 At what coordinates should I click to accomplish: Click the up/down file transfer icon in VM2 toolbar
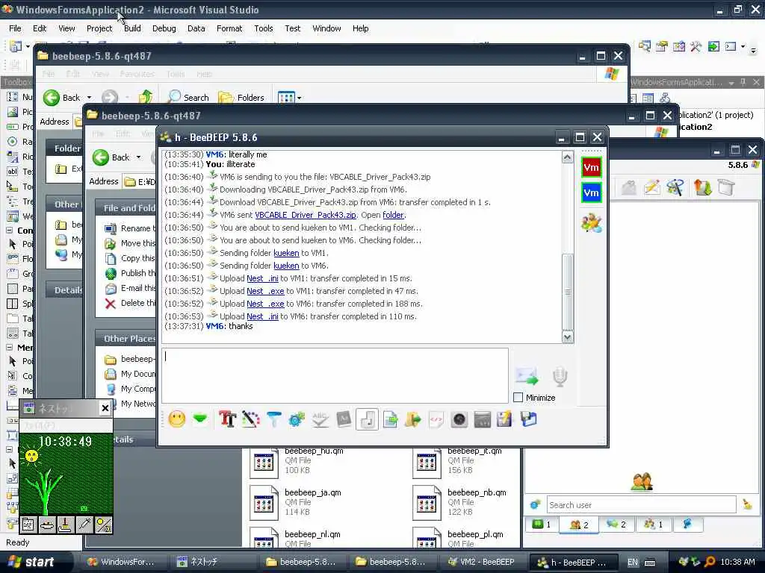[702, 187]
